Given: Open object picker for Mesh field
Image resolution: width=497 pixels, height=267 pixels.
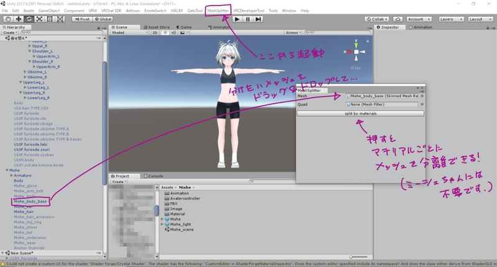Looking at the screenshot, I should coord(422,96).
